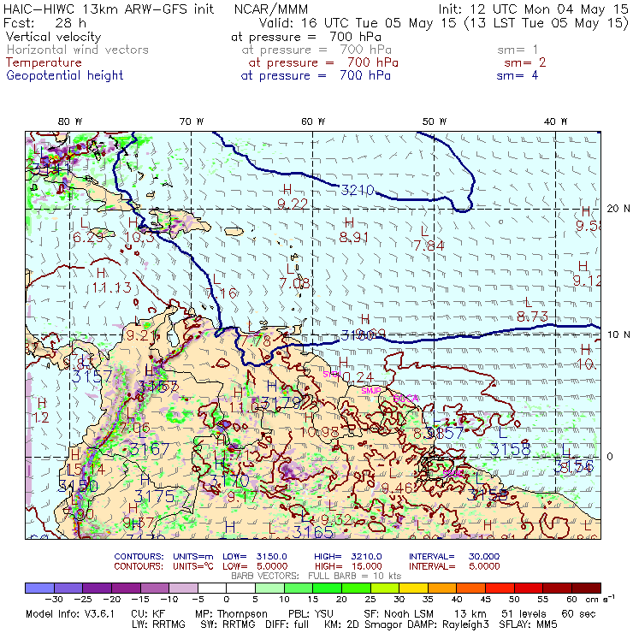Image resolution: width=633 pixels, height=633 pixels.
Task: Click the 'SFLAY: MM5' model setting
Action: 529,624
